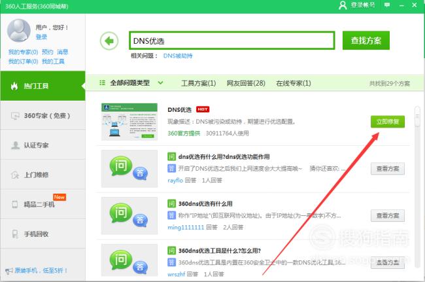The height and width of the screenshot is (282, 425).
Task: Open the 我的专家(0) link
Action: [23, 52]
